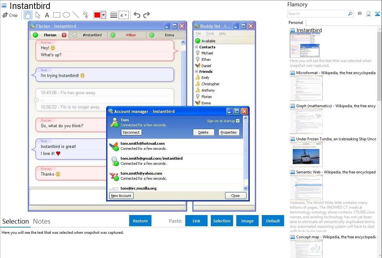
Task: Expand the collapsed status messages plus icon
Action: 36,100
